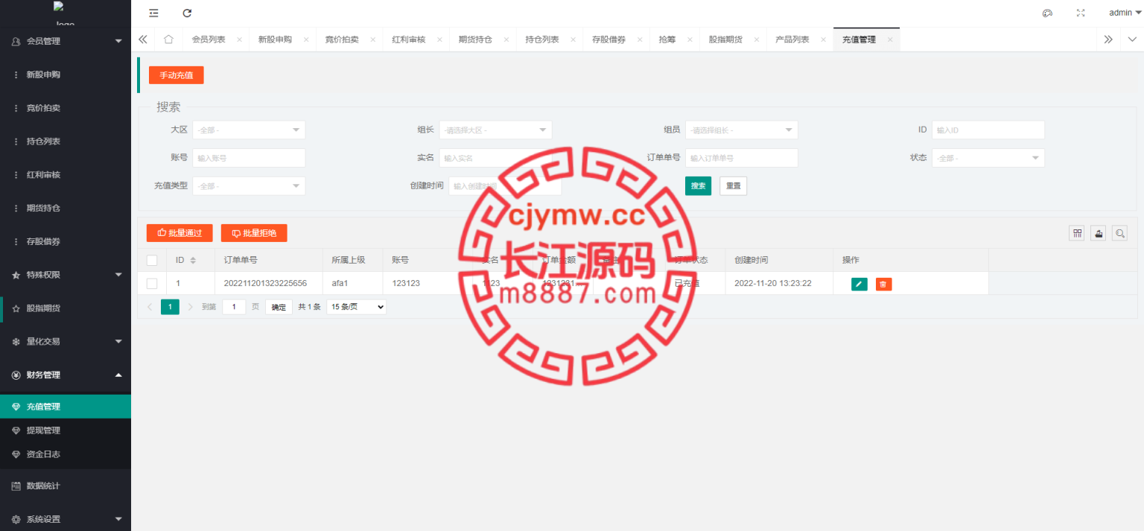Click the 重置 button

[x=734, y=185]
